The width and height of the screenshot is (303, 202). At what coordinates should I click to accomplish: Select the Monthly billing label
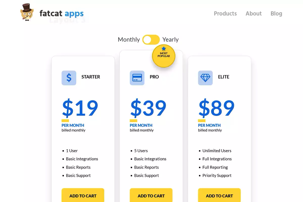[x=129, y=40]
